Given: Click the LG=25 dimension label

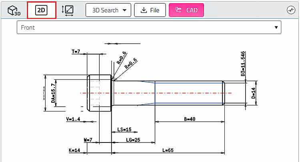Looking at the screenshot, I should (133, 140).
